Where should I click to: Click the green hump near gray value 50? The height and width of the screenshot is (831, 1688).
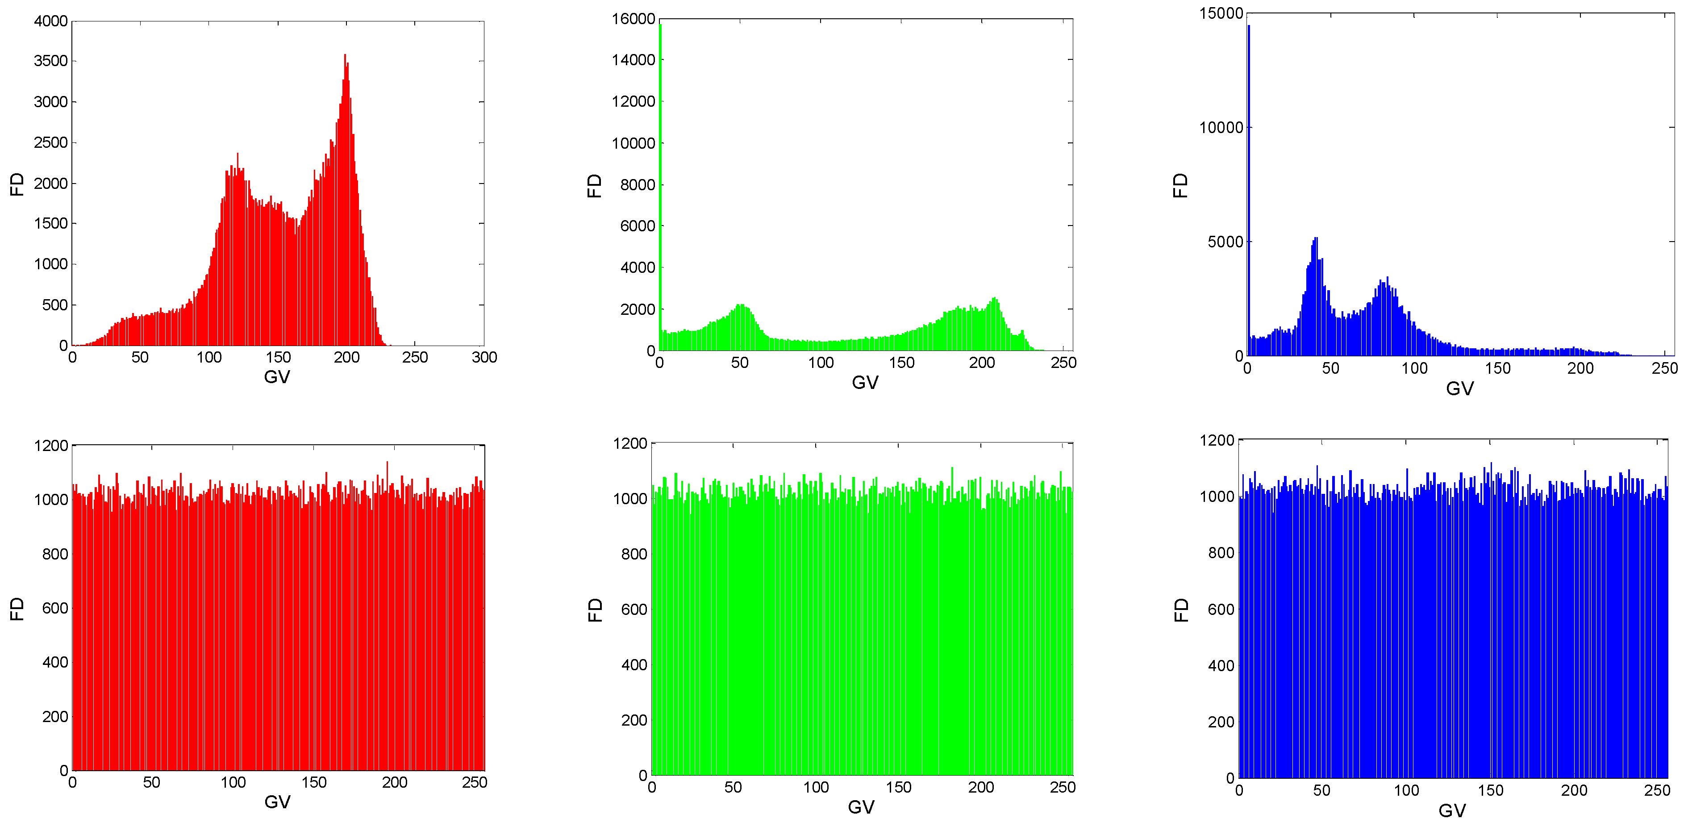(x=741, y=326)
